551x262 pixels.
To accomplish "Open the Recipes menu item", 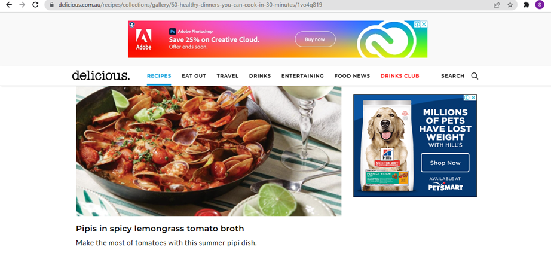I will (159, 76).
